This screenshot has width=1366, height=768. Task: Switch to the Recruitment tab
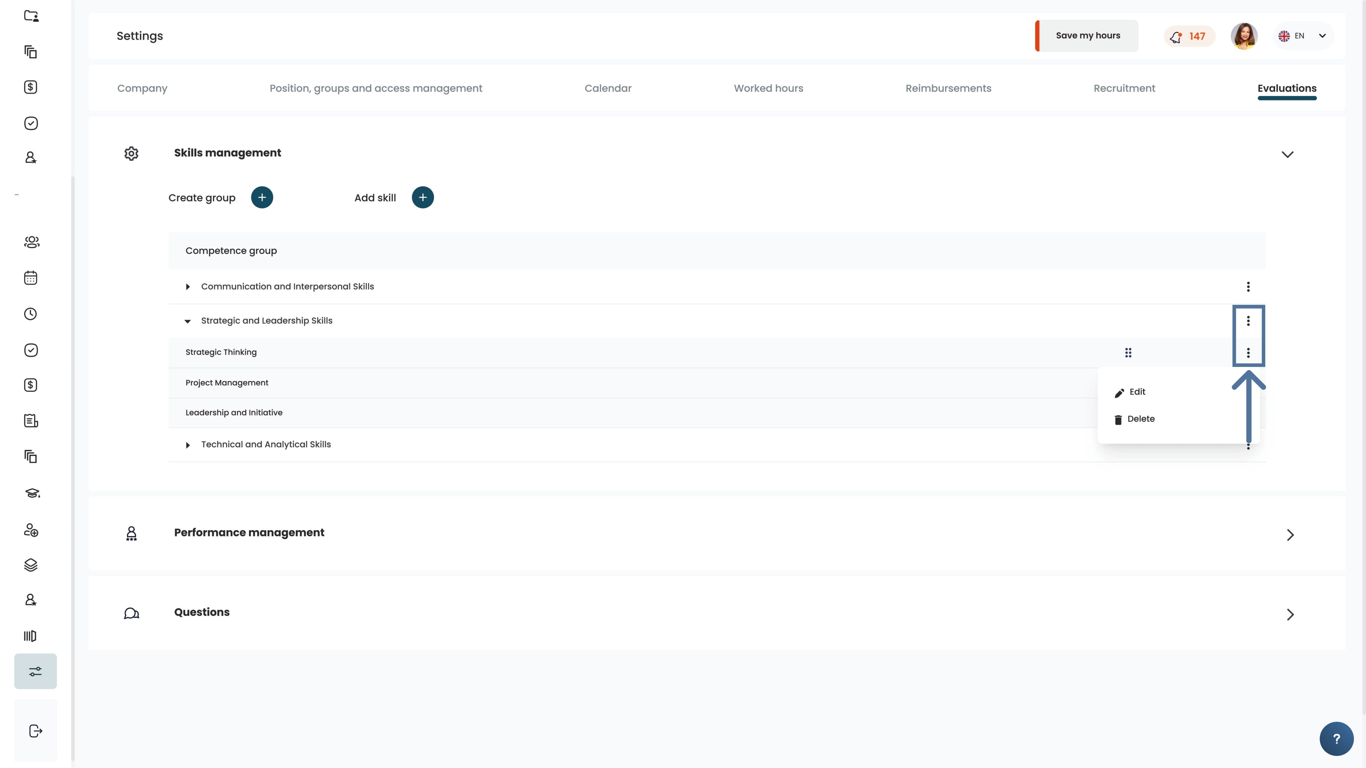[1124, 88]
